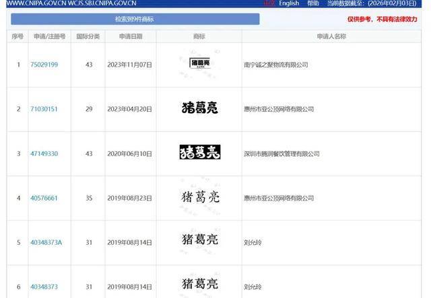The height and width of the screenshot is (298, 431).
Task: Select applicant 深圳市腾润餐饮管理有限公司
Action: pos(281,154)
